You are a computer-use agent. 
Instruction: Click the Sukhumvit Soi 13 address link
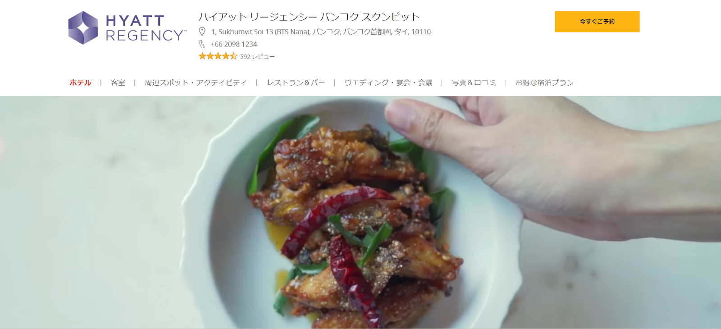click(x=321, y=32)
